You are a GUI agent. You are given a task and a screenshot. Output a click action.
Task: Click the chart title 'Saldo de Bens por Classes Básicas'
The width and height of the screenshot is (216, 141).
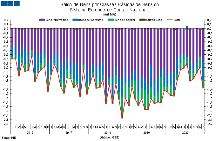110,4
